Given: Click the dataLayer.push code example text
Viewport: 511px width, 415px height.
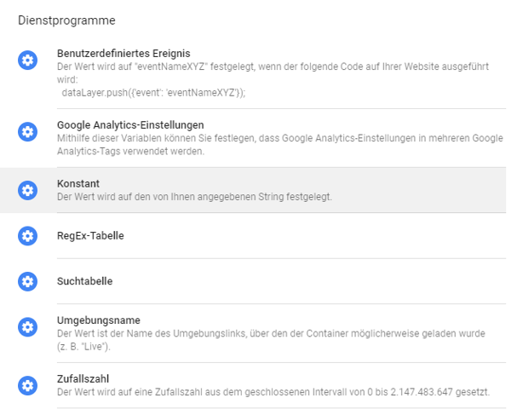Looking at the screenshot, I should click(x=153, y=93).
